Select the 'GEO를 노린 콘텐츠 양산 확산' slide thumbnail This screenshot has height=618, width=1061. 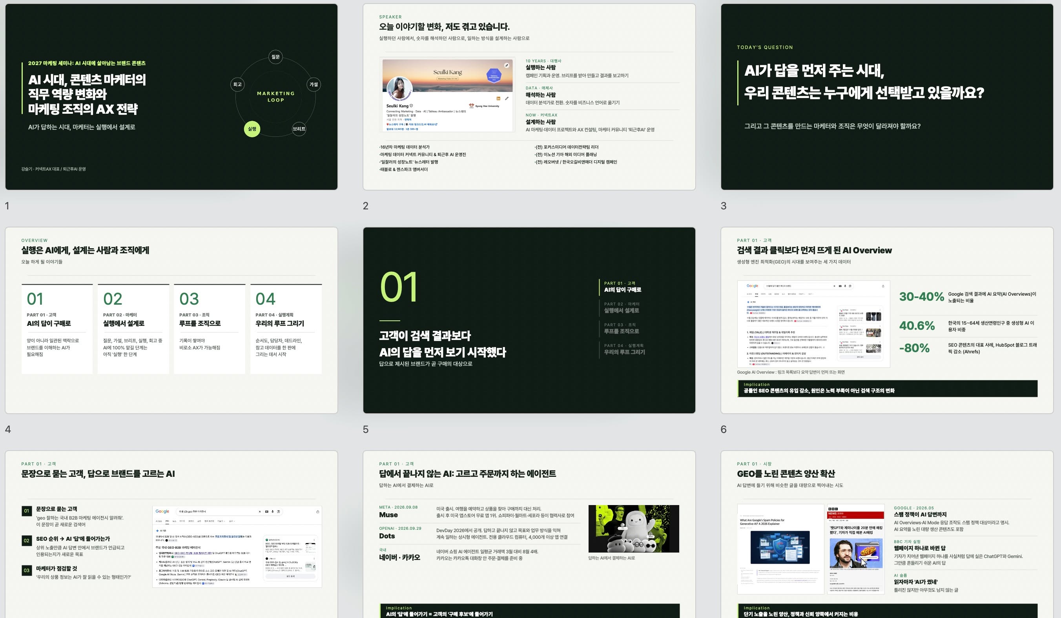pyautogui.click(x=887, y=534)
